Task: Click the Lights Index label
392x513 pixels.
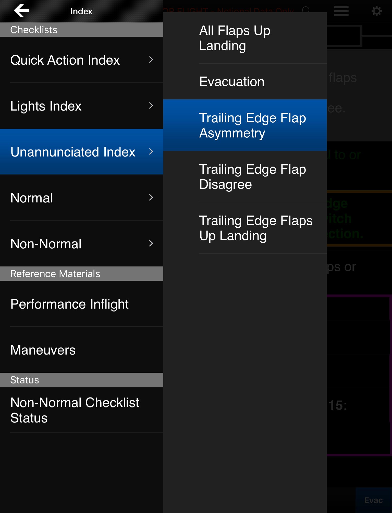Action: pos(46,106)
